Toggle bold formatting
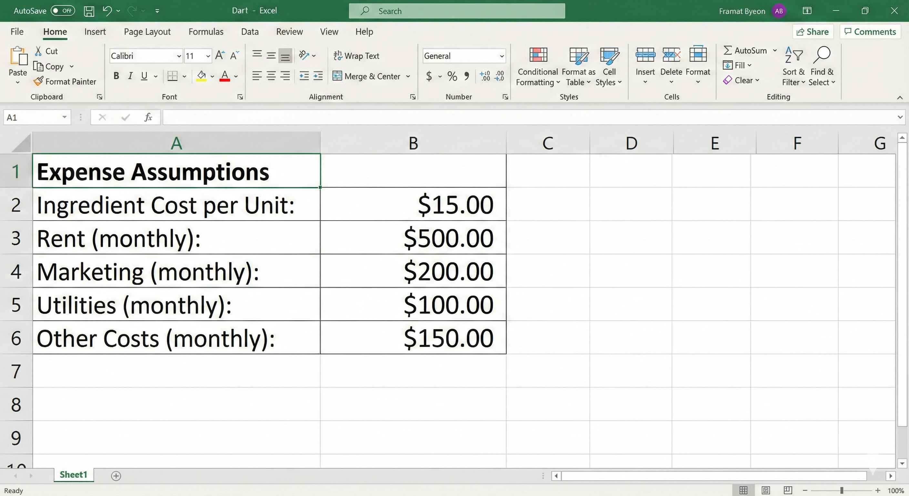Image resolution: width=909 pixels, height=496 pixels. tap(116, 76)
